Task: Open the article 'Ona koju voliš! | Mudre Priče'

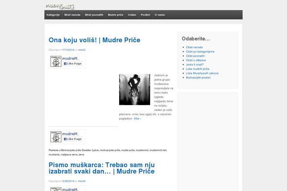Action: pyautogui.click(x=94, y=40)
